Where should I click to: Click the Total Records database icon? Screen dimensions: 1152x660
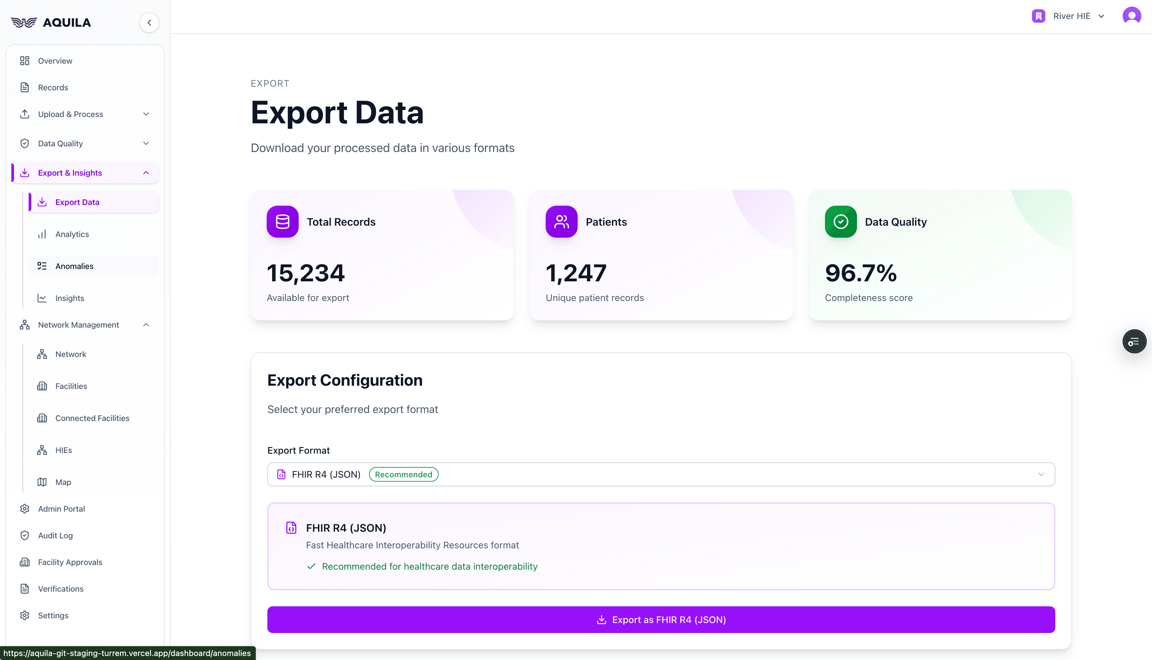[282, 222]
